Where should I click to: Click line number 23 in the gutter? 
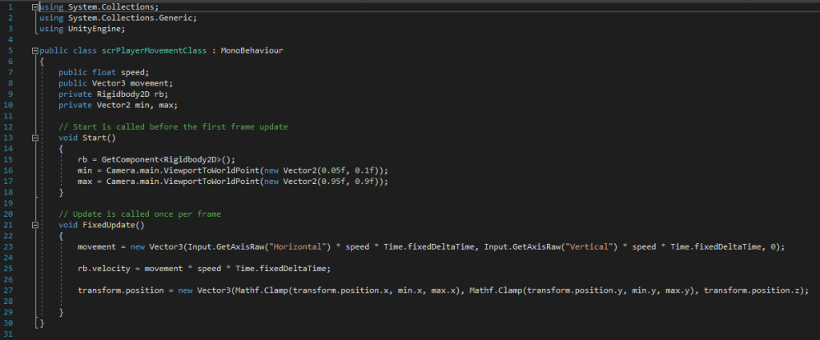pos(7,247)
